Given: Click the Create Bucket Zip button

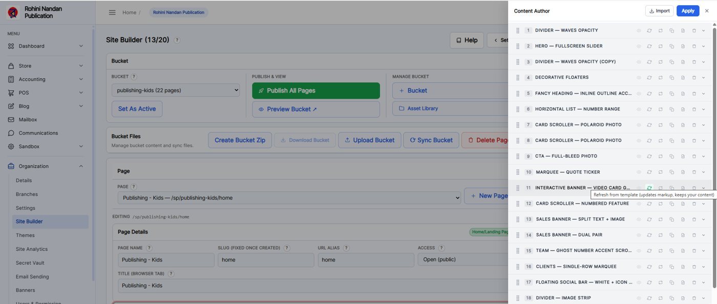Looking at the screenshot, I should click(x=240, y=140).
